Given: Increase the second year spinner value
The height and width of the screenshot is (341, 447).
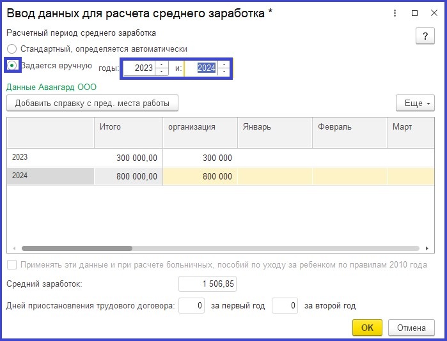Looking at the screenshot, I should click(223, 64).
